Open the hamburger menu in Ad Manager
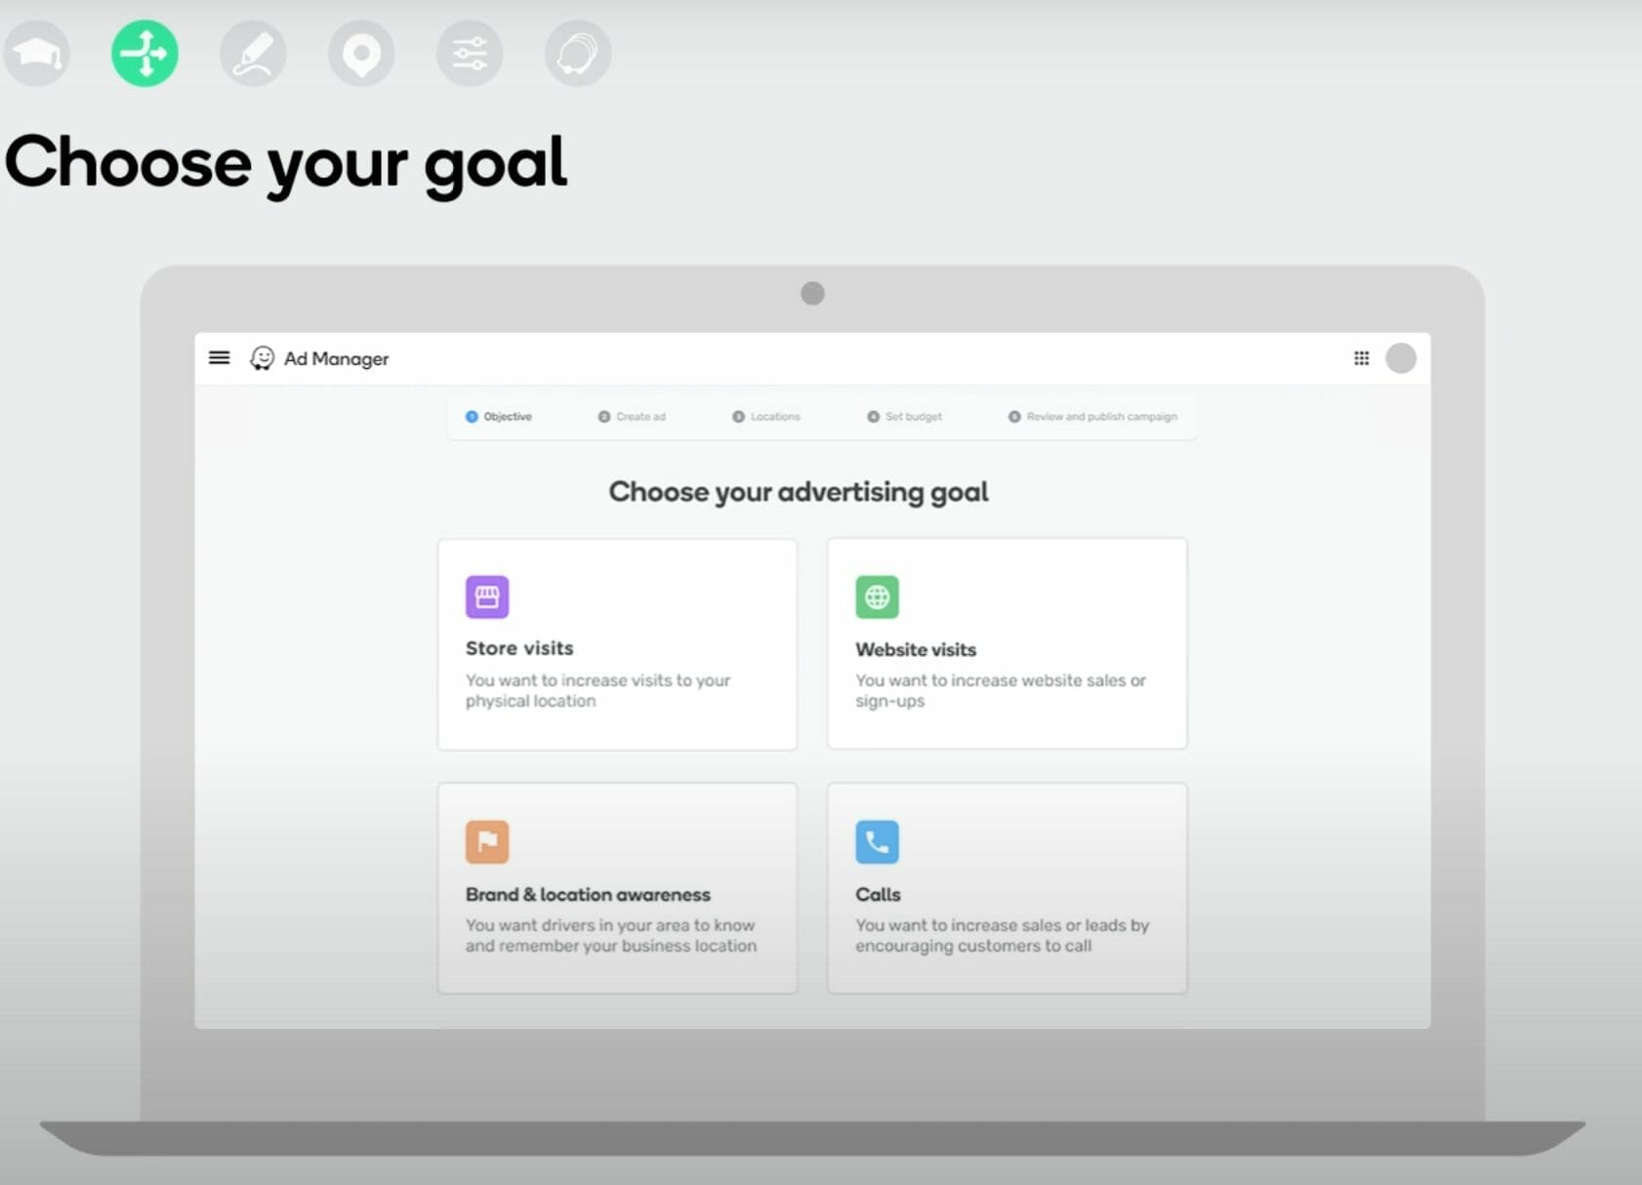Image resolution: width=1642 pixels, height=1185 pixels. 220,358
